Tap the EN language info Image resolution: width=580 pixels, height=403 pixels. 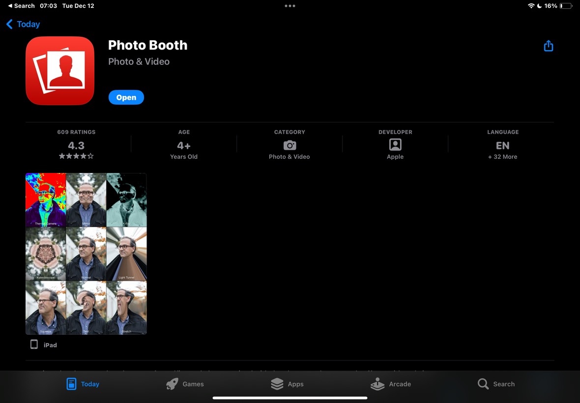click(x=503, y=145)
